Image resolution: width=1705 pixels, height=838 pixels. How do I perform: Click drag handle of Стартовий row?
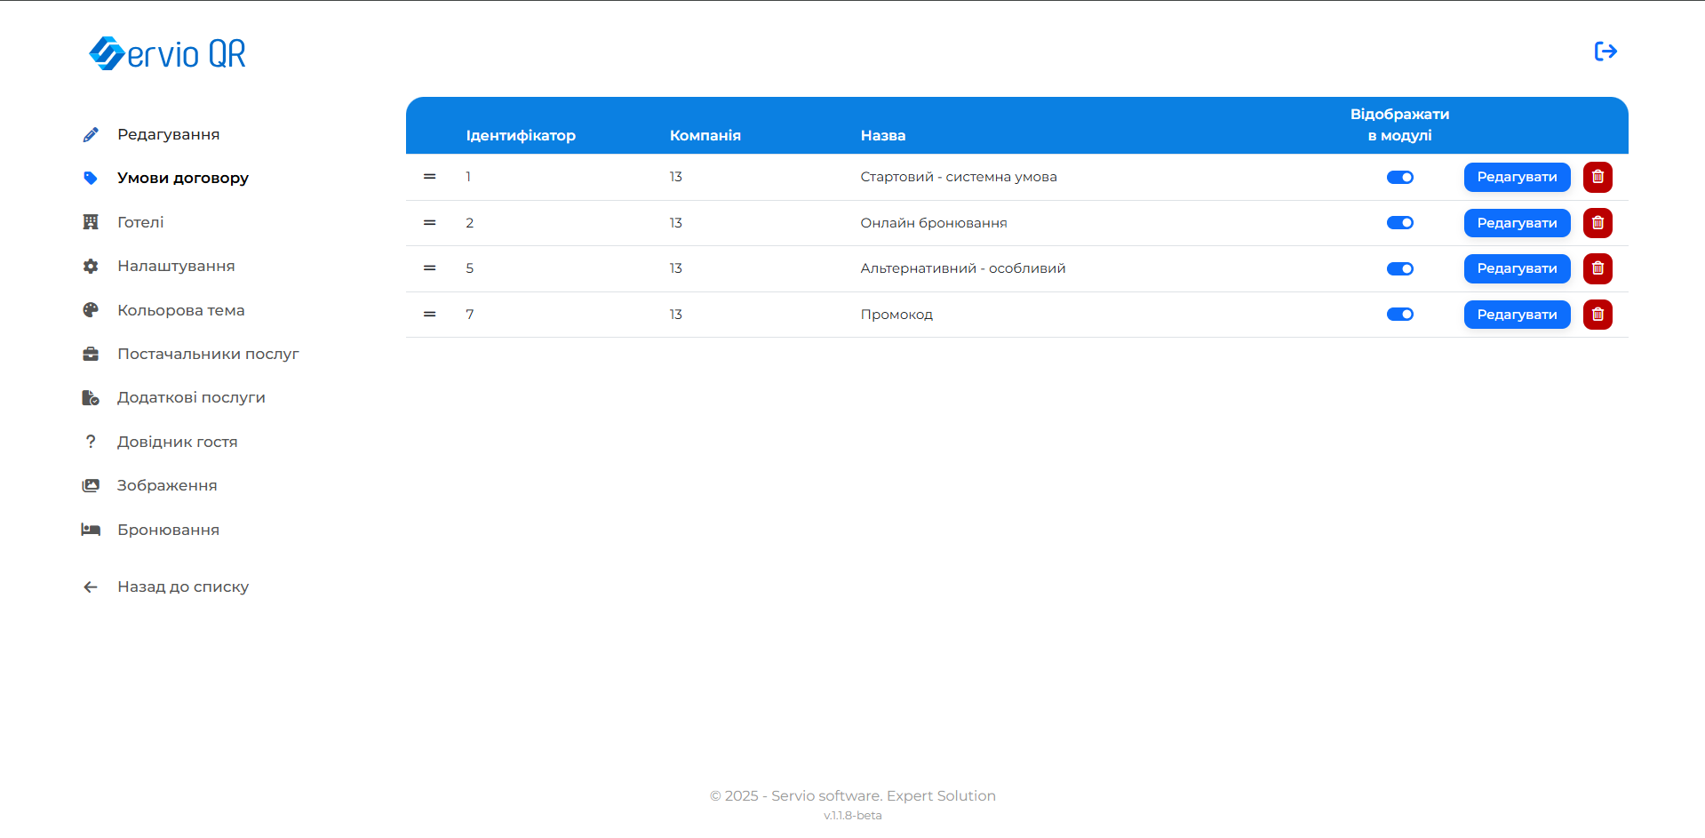coord(429,177)
